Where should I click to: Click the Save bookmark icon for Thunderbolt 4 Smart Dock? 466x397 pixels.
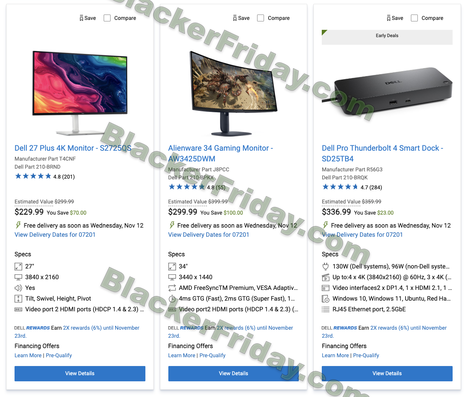point(389,18)
